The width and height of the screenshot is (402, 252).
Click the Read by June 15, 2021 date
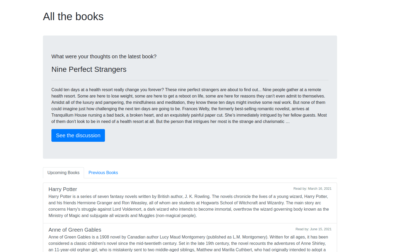click(313, 229)
